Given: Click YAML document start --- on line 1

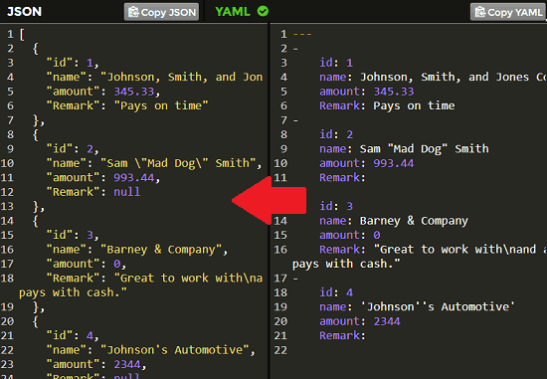Looking at the screenshot, I should pos(302,34).
